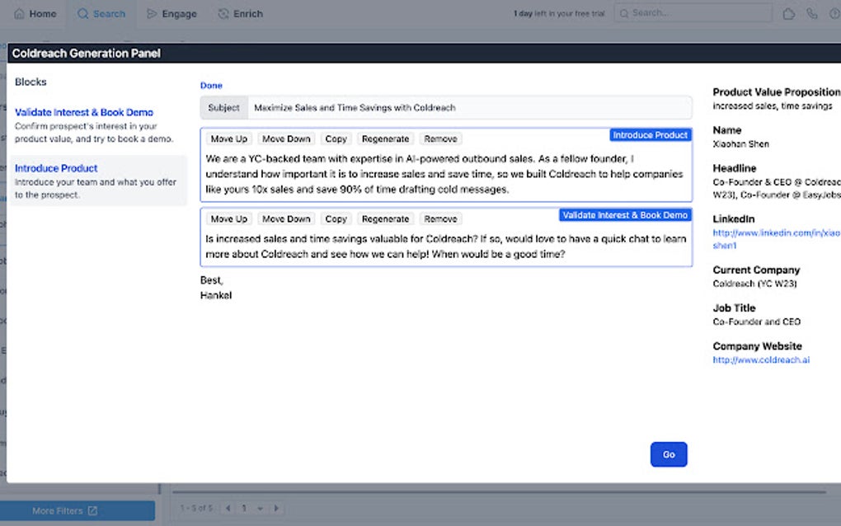Click the More Filters button
This screenshot has width=841, height=526.
point(78,510)
